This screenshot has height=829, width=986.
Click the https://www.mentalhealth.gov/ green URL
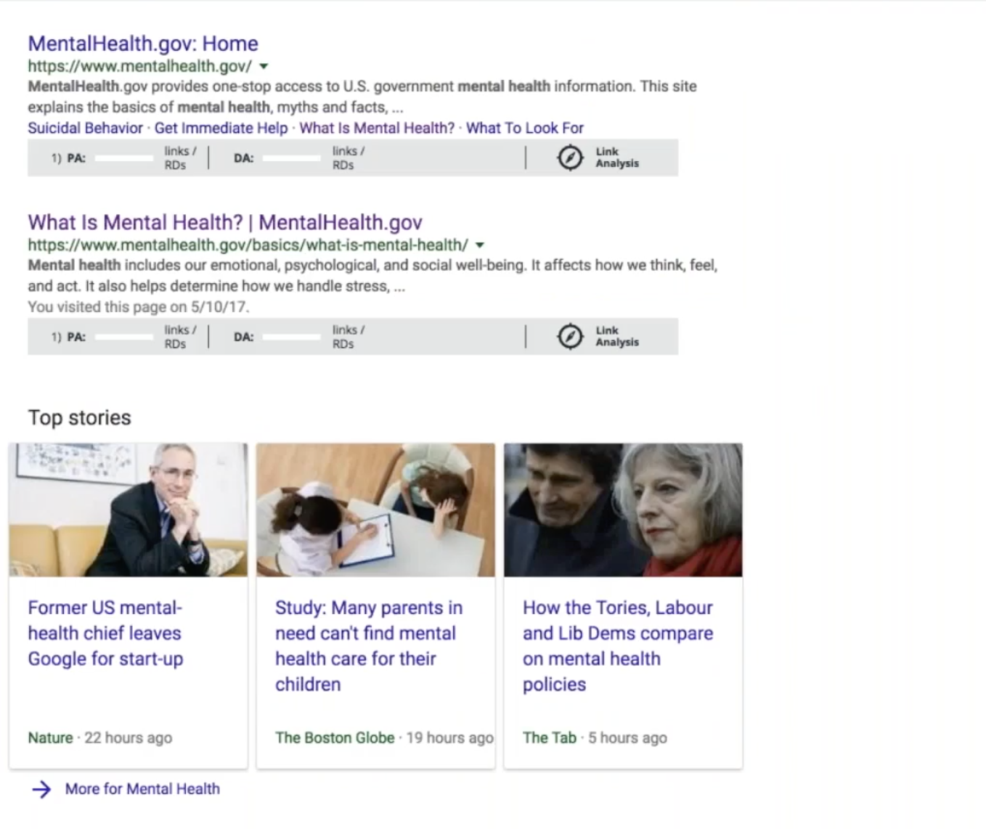pyautogui.click(x=140, y=66)
